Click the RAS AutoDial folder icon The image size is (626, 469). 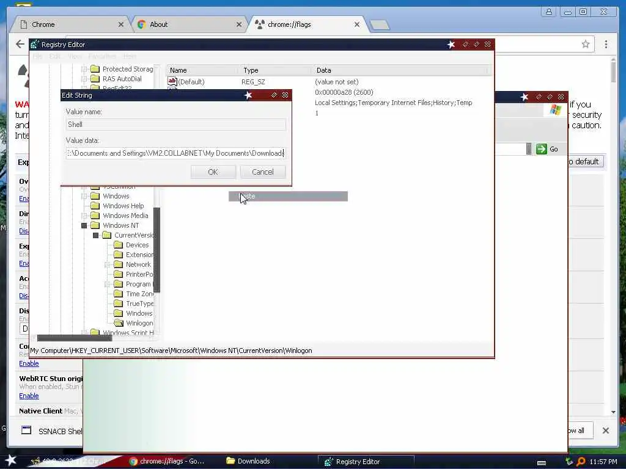[95, 79]
